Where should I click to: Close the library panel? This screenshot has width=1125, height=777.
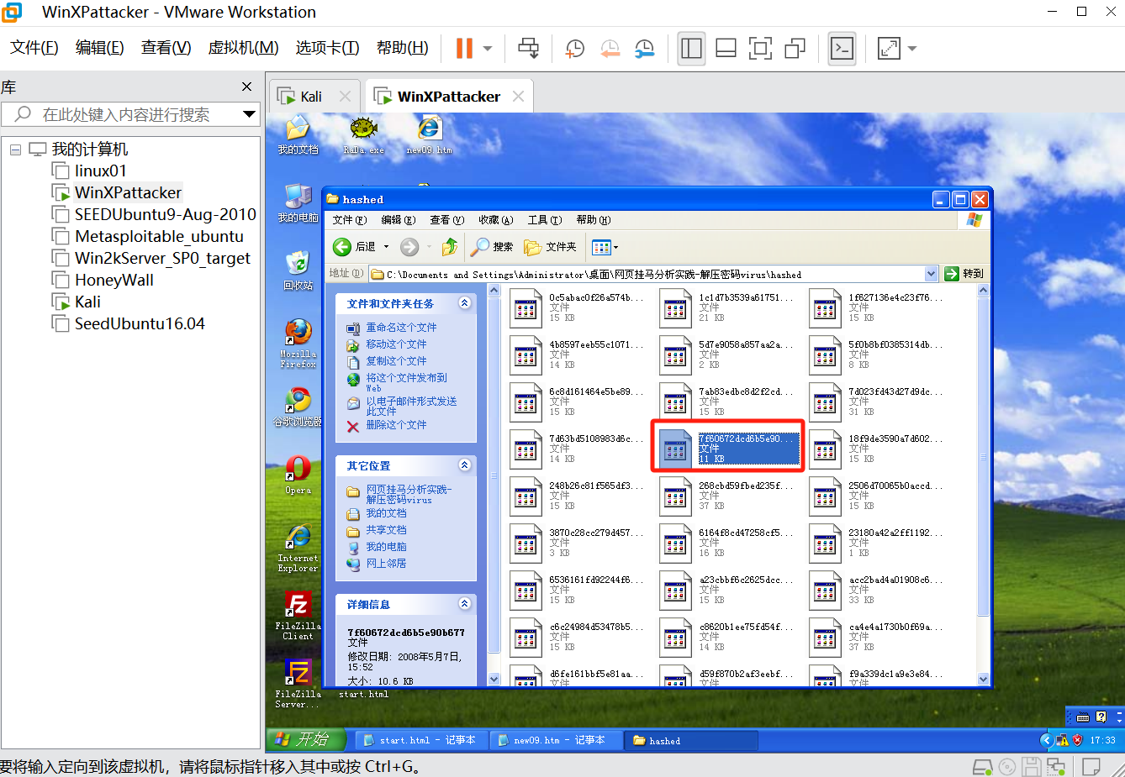tap(246, 87)
